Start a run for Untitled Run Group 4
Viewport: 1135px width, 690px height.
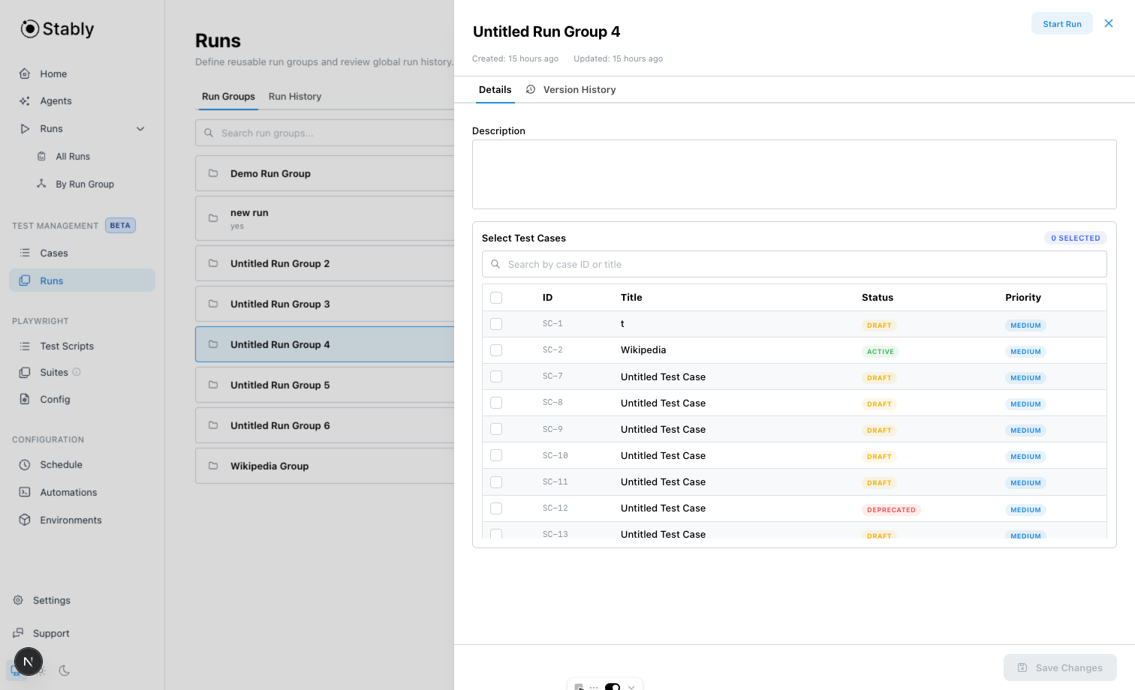point(1061,23)
